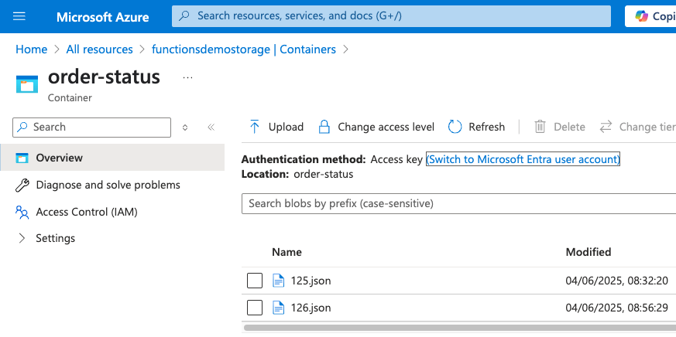This screenshot has height=337, width=676.
Task: Check the checkbox for 126.json
Action: pos(255,308)
